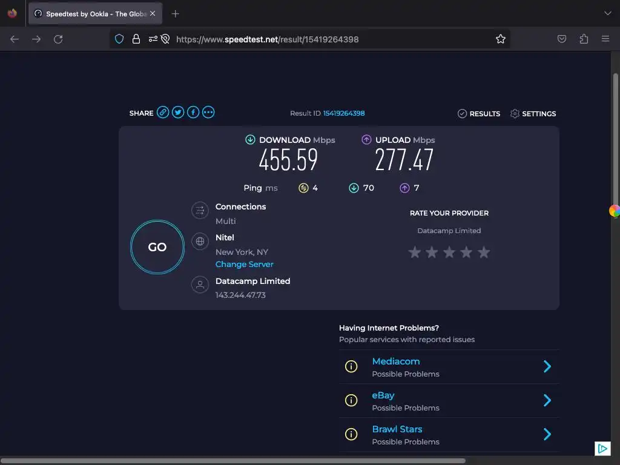
Task: Open Firefox View icon at tab bar start
Action: 12,13
